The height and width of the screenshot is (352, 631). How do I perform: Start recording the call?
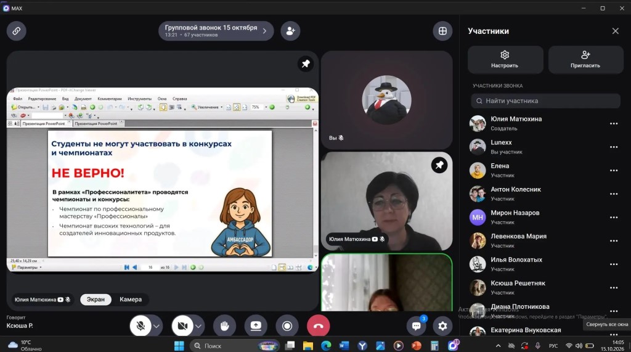tap(287, 326)
